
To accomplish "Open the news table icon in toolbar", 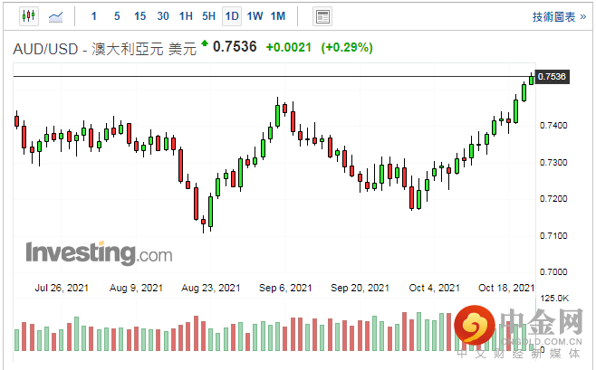I will (x=322, y=16).
